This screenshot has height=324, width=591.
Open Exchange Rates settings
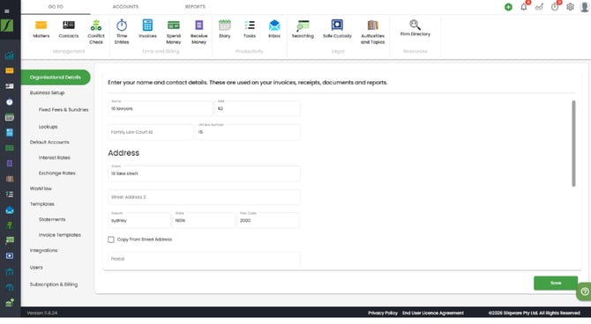tap(57, 173)
